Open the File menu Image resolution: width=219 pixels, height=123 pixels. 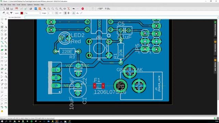pos(1,4)
